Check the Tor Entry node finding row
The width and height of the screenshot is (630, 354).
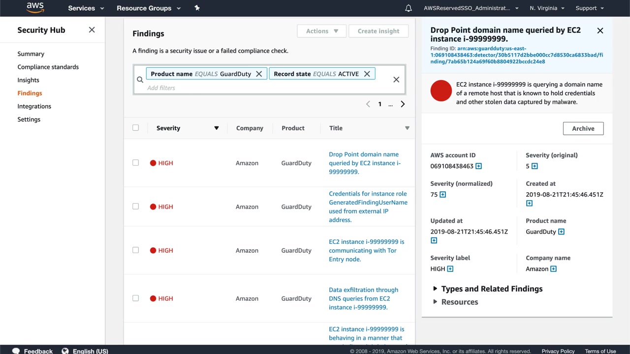point(135,250)
